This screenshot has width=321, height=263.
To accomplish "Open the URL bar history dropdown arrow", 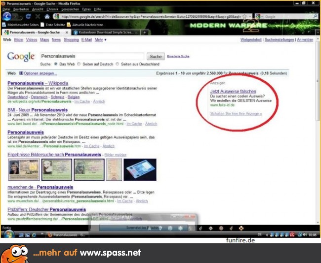I will tap(250, 16).
